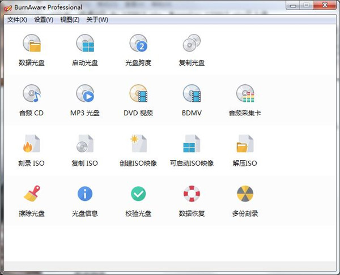
Task: Select 创建ISO映像 to make an image
Action: (138, 144)
